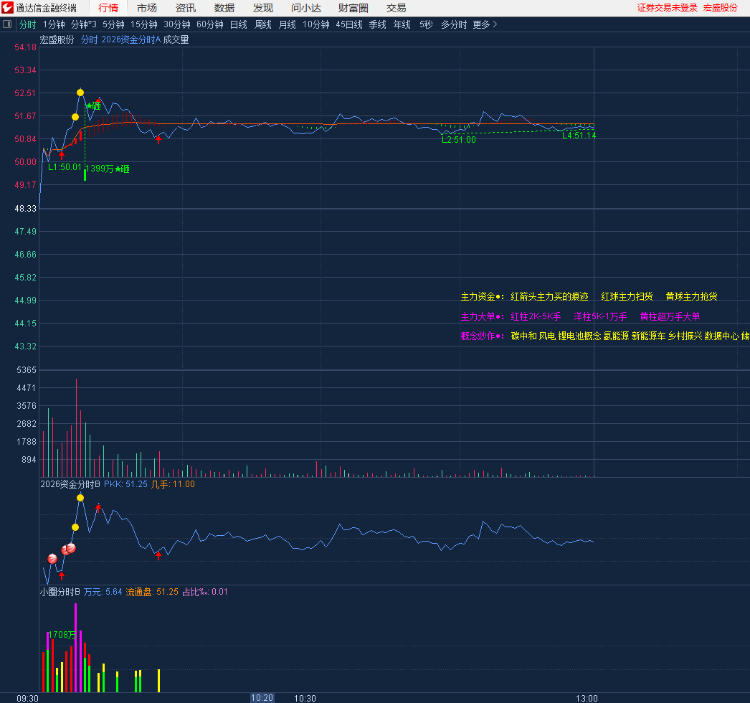Click the 通达信 red logo icon

pyautogui.click(x=8, y=8)
